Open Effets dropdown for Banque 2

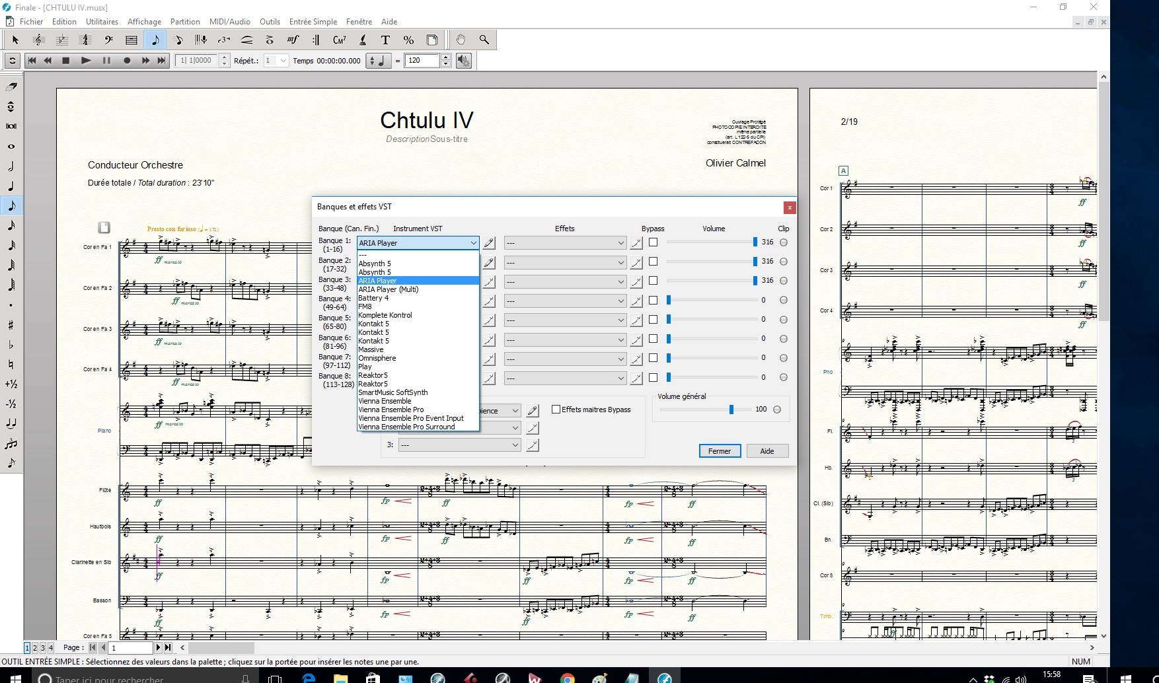click(565, 263)
